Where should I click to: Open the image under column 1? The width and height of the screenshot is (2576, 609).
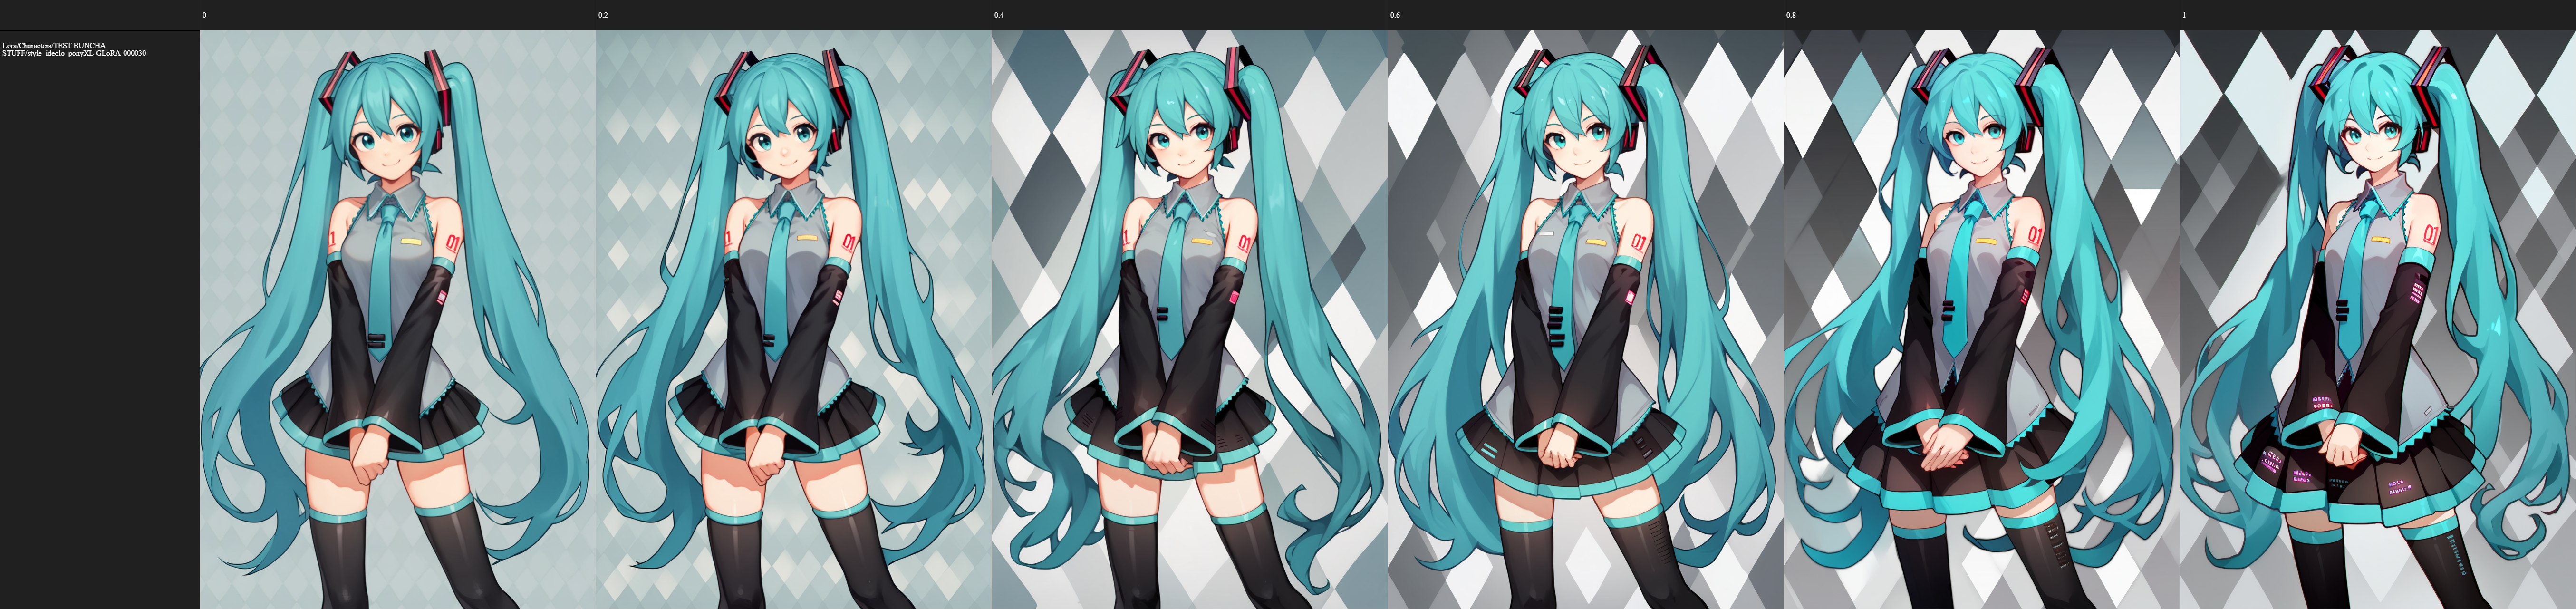[x=2378, y=319]
